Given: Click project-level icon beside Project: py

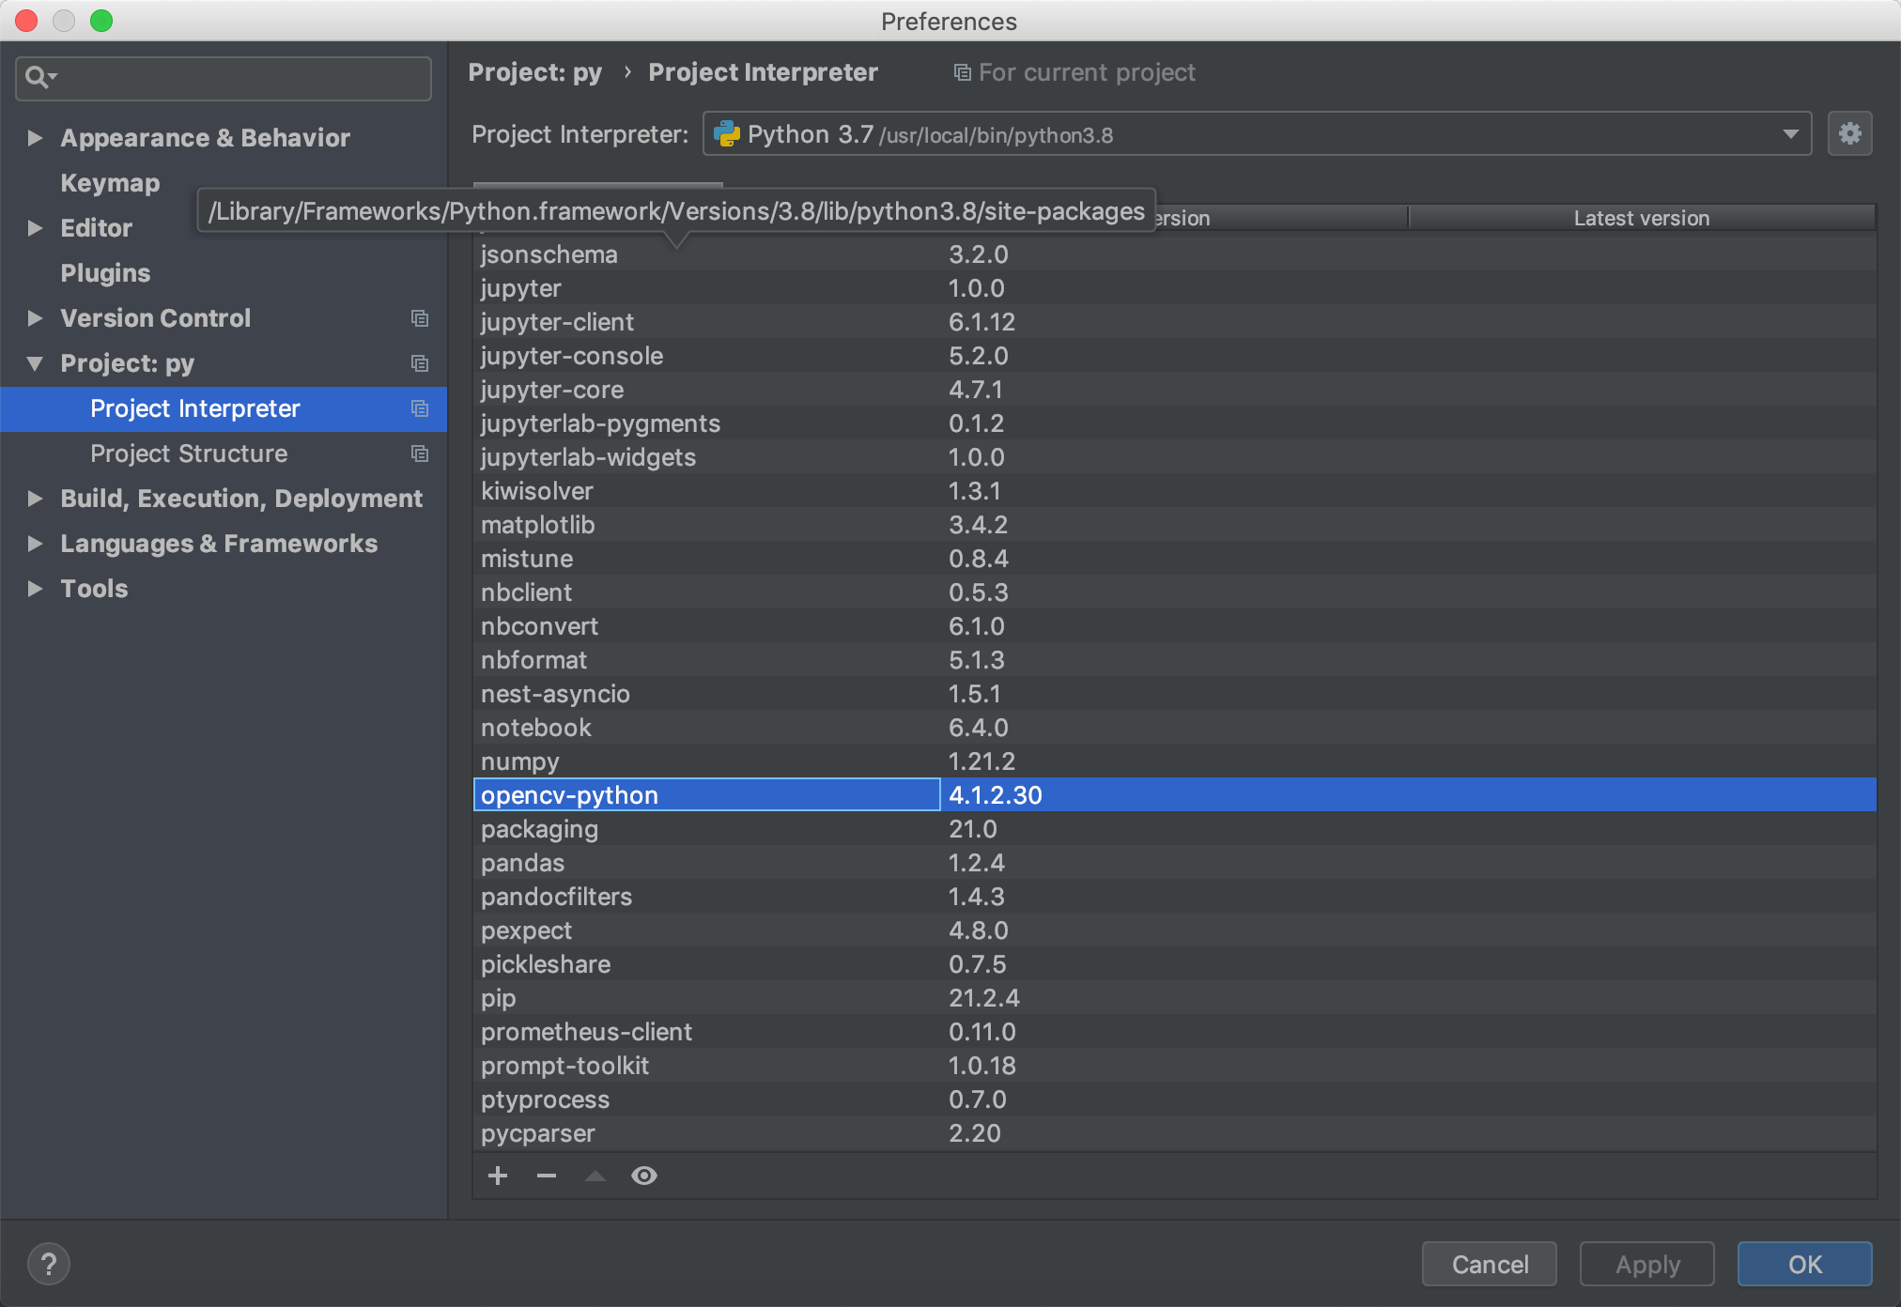Looking at the screenshot, I should click(420, 363).
